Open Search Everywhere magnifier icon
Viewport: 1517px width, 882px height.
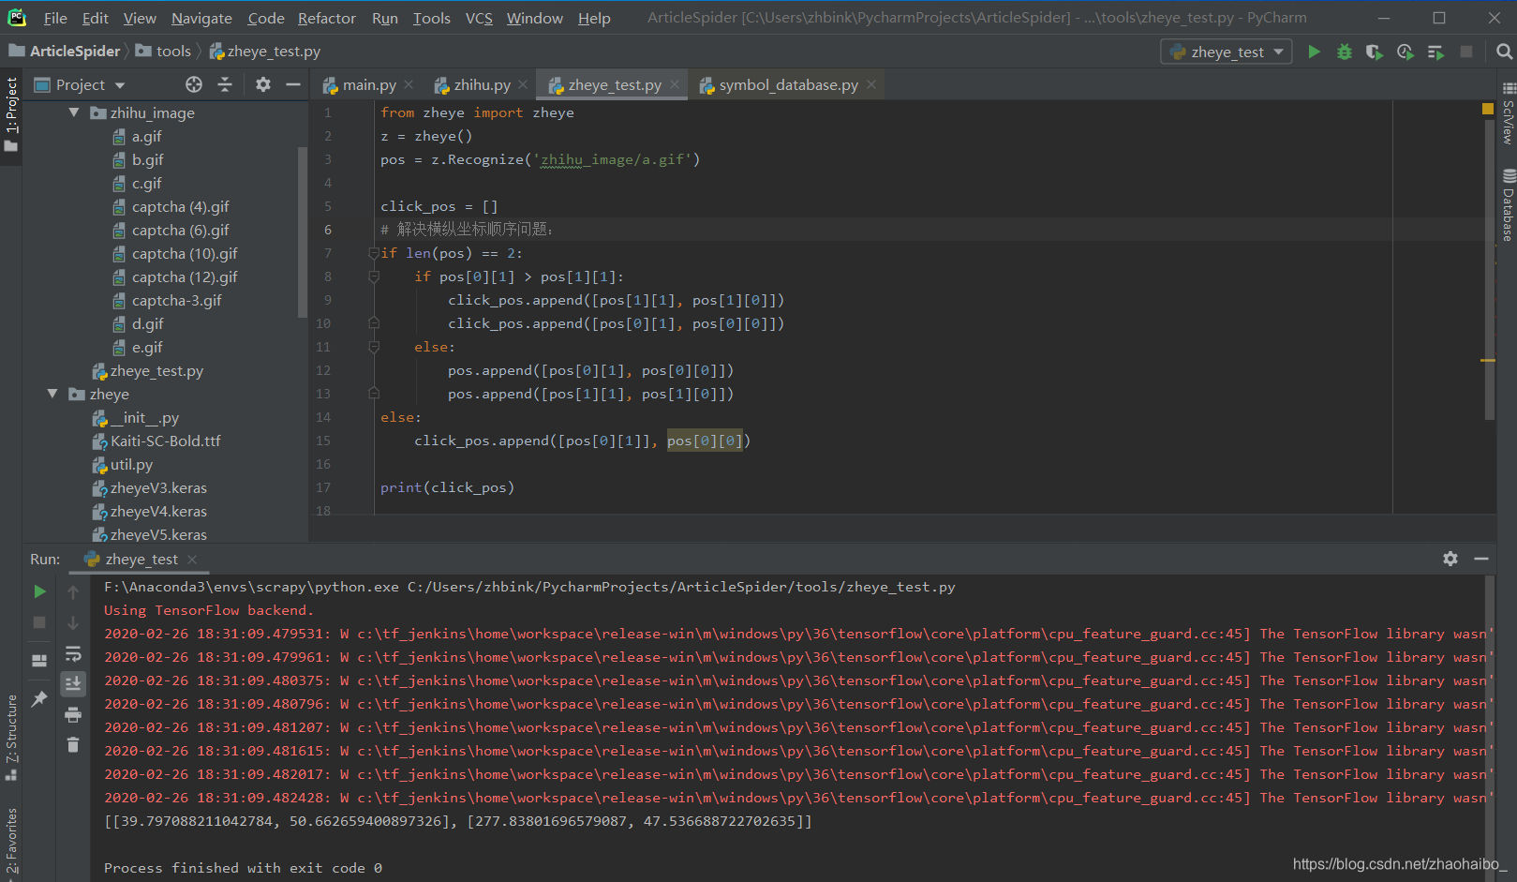coord(1504,52)
